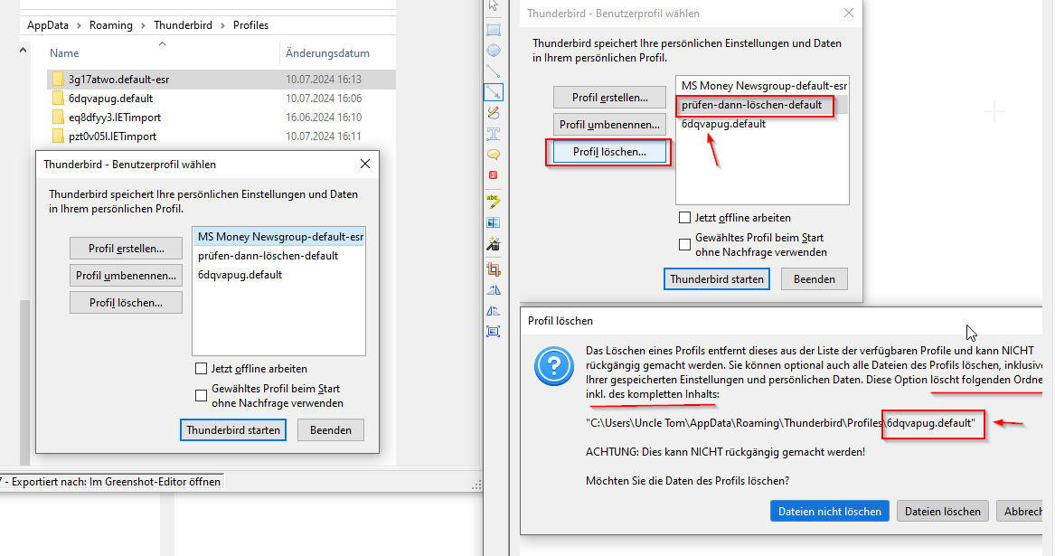Image resolution: width=1055 pixels, height=556 pixels.
Task: Open the chevron dropdown after Roaming
Action: 143,25
